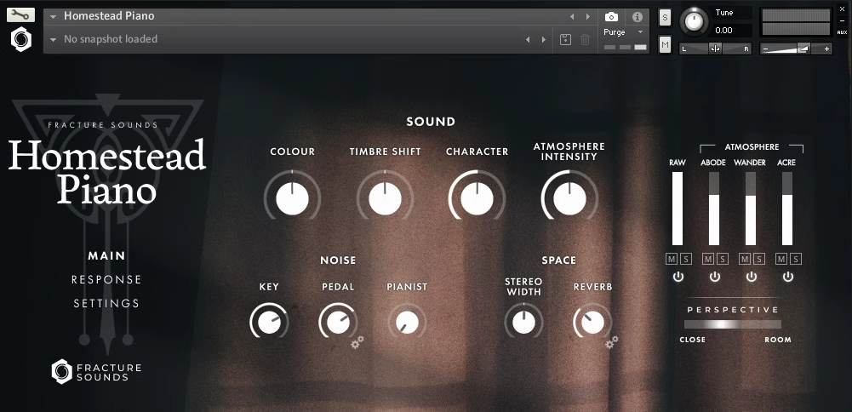This screenshot has height=412, width=852.
Task: Click the KEY noise knob
Action: coord(269,323)
